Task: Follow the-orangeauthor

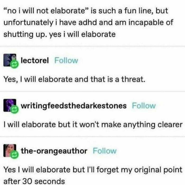Action: [x=105, y=151]
